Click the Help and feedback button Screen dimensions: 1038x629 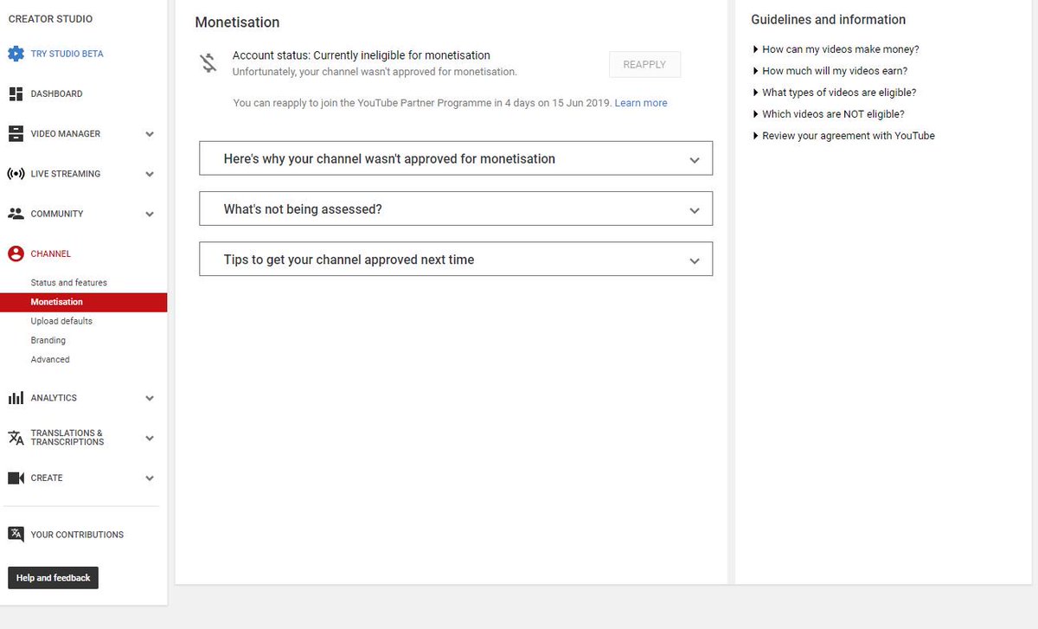pos(53,578)
